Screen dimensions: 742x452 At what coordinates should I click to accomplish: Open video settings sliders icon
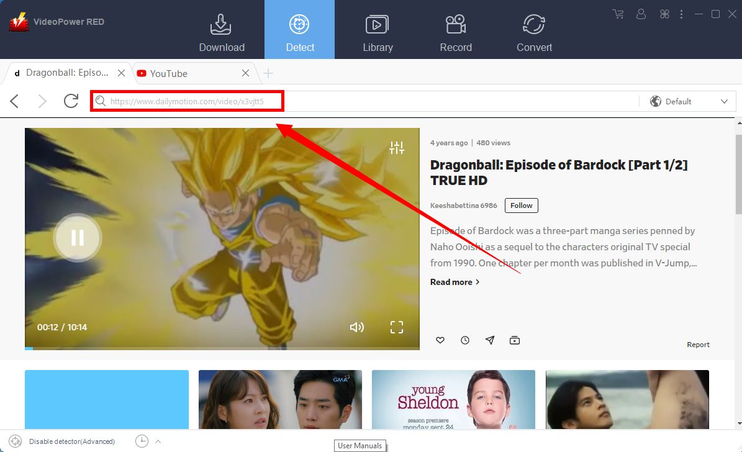click(x=397, y=148)
